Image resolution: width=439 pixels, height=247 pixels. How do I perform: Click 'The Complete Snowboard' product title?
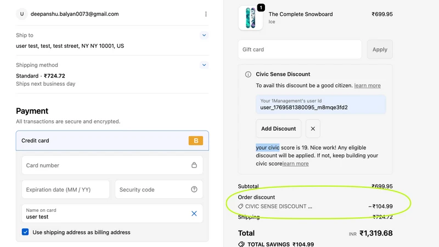(301, 14)
